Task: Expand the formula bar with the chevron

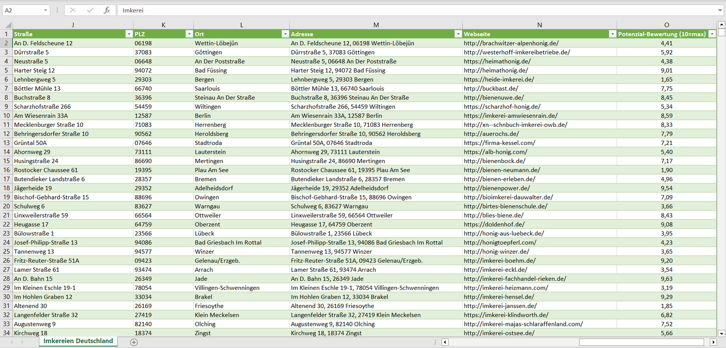Action: coord(720,10)
